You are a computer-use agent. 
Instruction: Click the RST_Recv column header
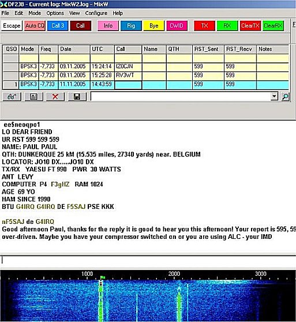click(241, 49)
